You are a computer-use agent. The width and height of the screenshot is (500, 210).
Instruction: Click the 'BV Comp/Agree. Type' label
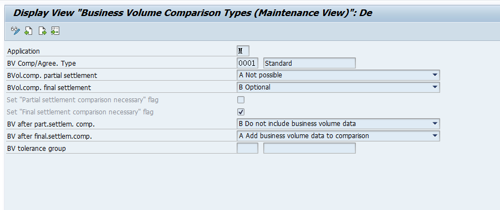click(42, 63)
